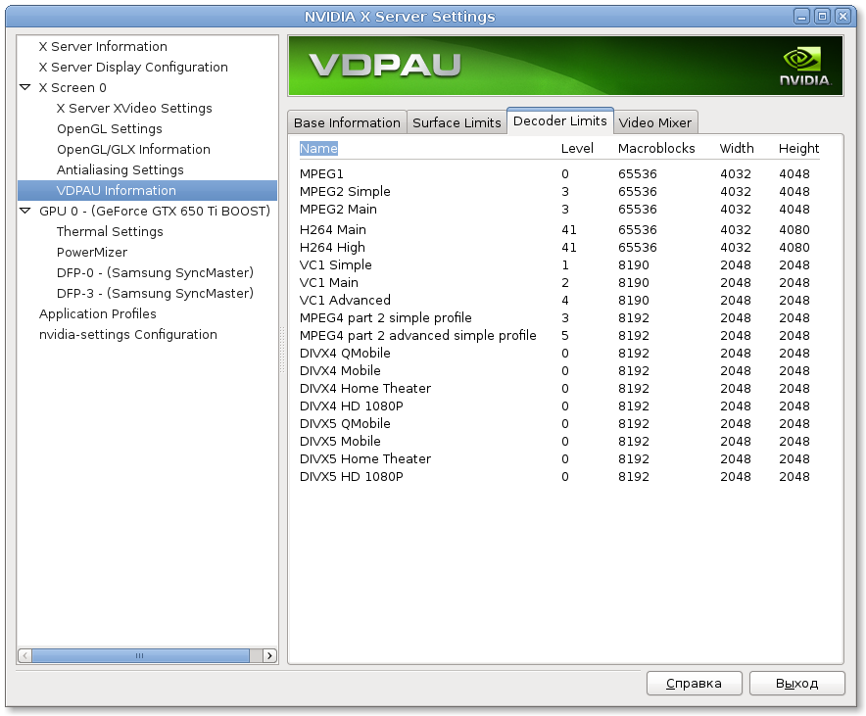The height and width of the screenshot is (716, 866).
Task: Switch to the Video Mixer tab
Action: (x=655, y=122)
